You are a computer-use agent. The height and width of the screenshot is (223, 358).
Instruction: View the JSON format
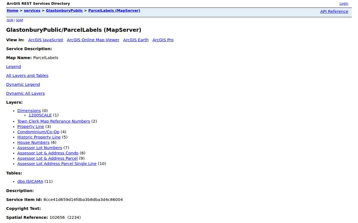10,20
